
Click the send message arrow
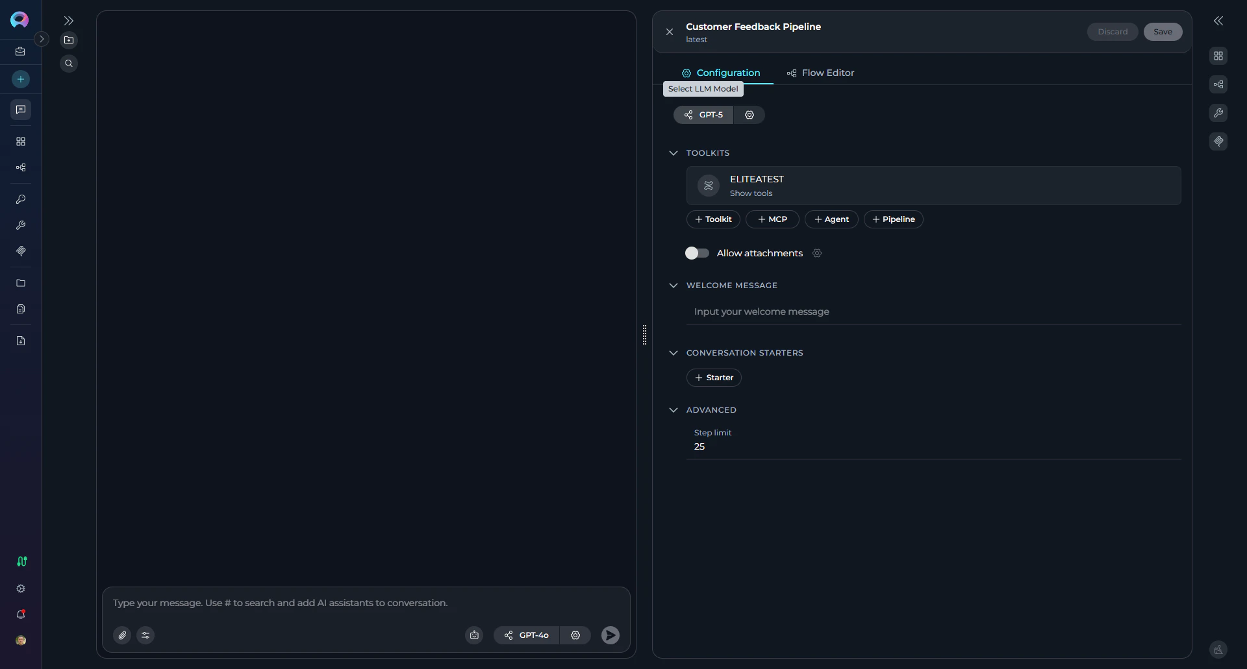609,635
